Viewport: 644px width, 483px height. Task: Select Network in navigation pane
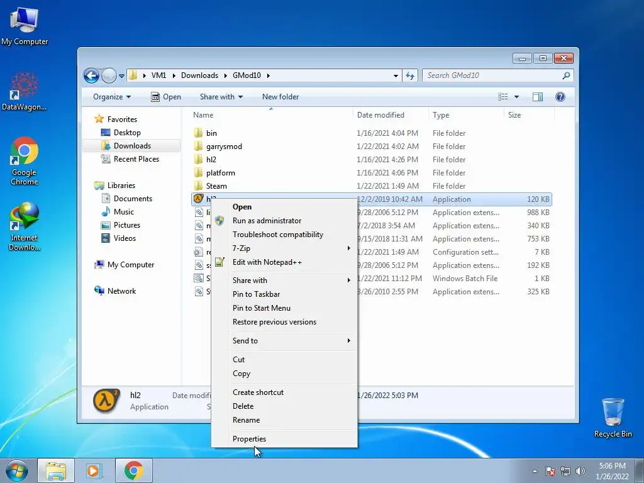[121, 291]
